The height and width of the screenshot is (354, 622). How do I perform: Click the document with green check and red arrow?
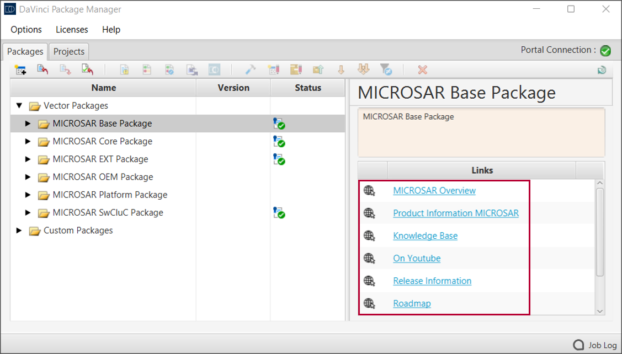(x=87, y=70)
